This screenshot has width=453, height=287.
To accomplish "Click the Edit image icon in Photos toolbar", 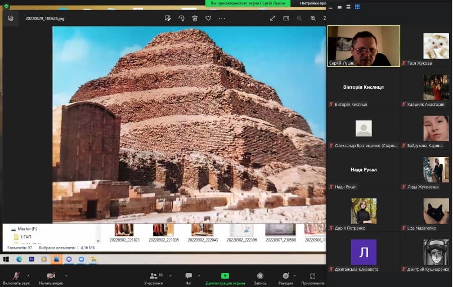I will tap(168, 18).
